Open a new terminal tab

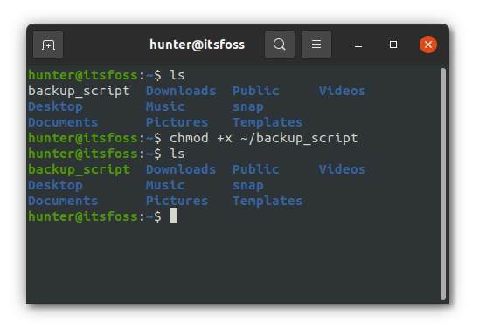click(48, 45)
